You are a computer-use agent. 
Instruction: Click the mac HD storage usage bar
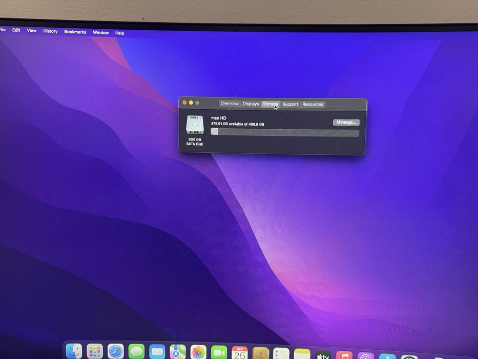pos(285,132)
